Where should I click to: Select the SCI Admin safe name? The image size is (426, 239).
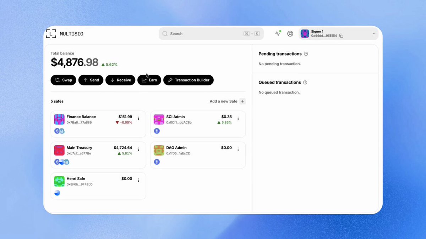pos(176,117)
